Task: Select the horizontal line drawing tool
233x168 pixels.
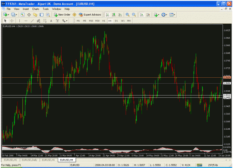Action: [26, 21]
